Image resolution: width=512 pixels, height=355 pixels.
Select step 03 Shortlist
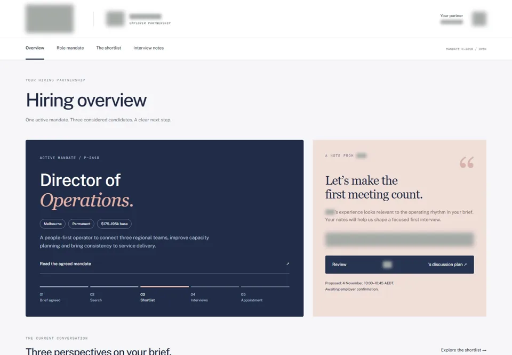point(165,294)
